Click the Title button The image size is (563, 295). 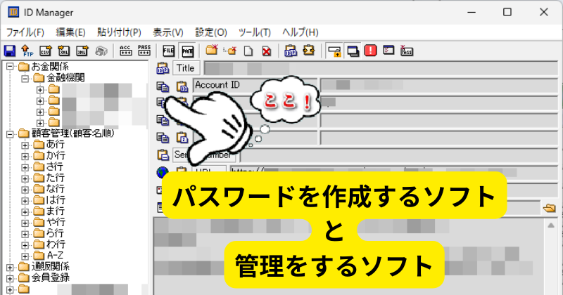coord(185,68)
